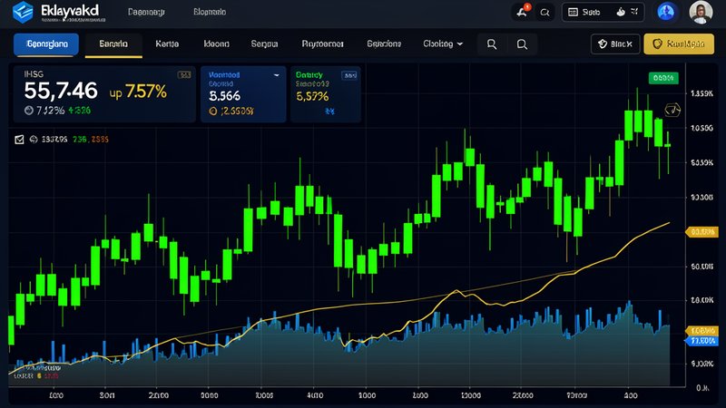Open the second top menu link beside brand name

tap(210, 12)
